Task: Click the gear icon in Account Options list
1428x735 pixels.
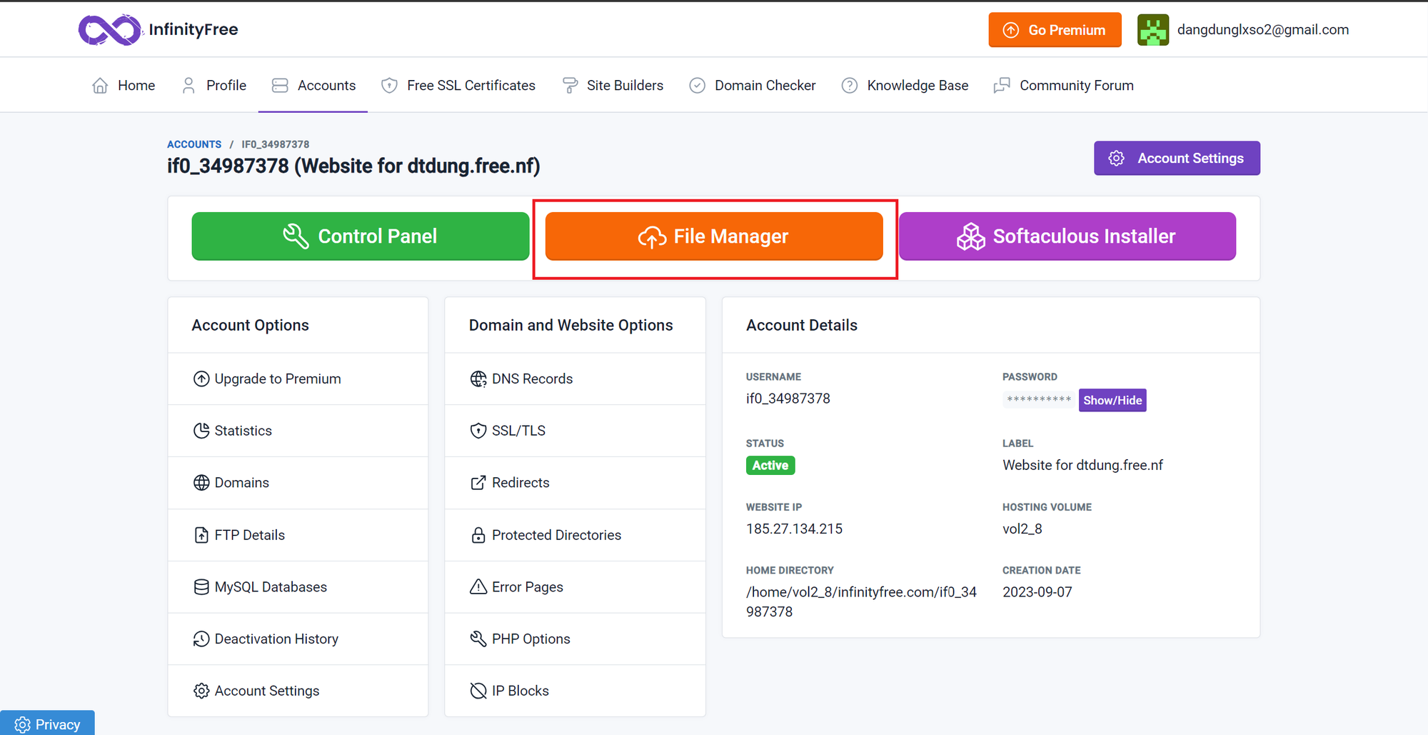Action: [x=201, y=691]
